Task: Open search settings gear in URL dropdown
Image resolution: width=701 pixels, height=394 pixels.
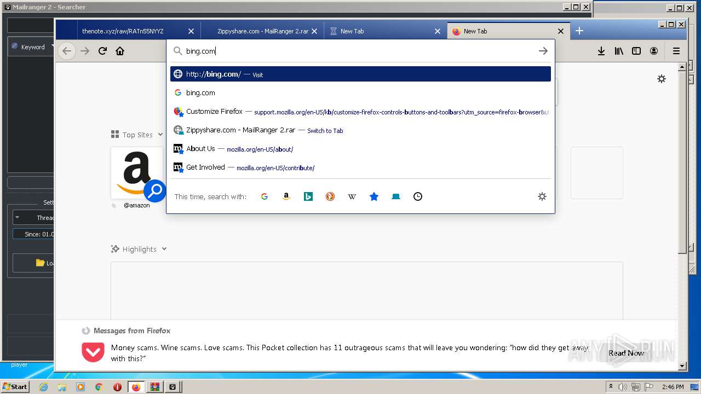Action: [x=542, y=196]
